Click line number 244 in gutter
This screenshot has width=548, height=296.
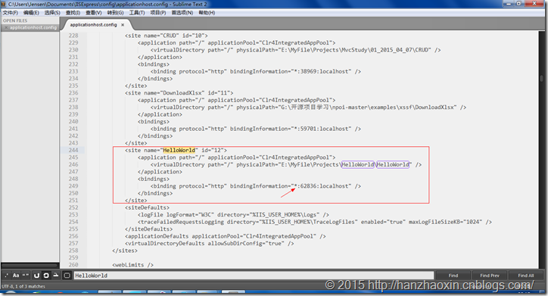(73, 151)
